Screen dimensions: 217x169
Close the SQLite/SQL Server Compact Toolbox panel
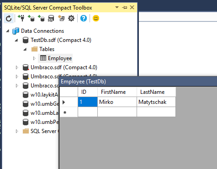point(132,7)
